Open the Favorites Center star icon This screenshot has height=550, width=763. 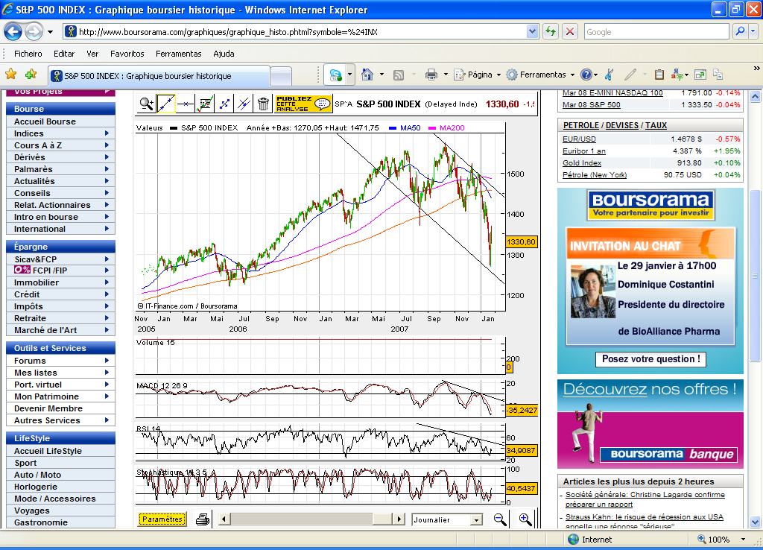tap(10, 74)
